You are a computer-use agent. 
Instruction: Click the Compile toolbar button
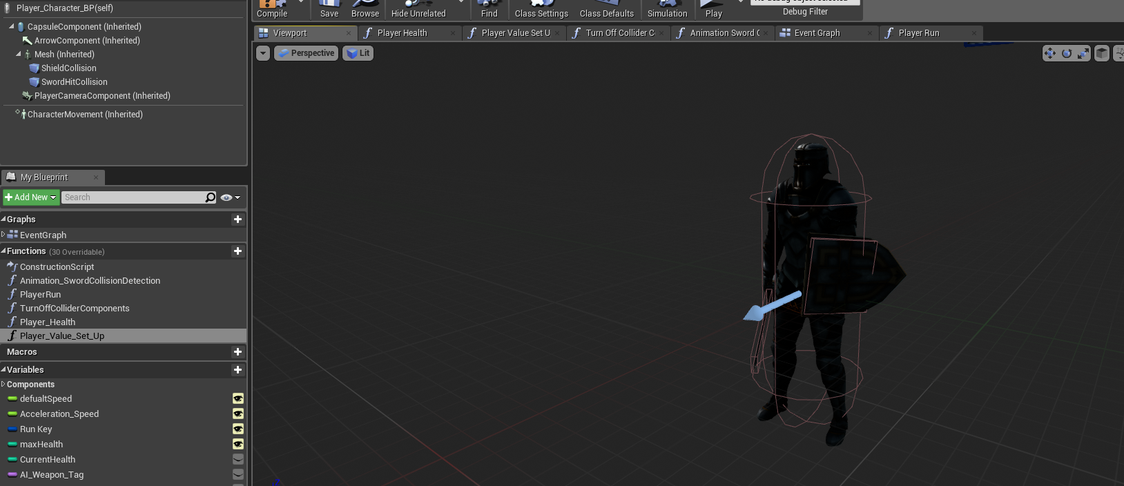tap(272, 10)
